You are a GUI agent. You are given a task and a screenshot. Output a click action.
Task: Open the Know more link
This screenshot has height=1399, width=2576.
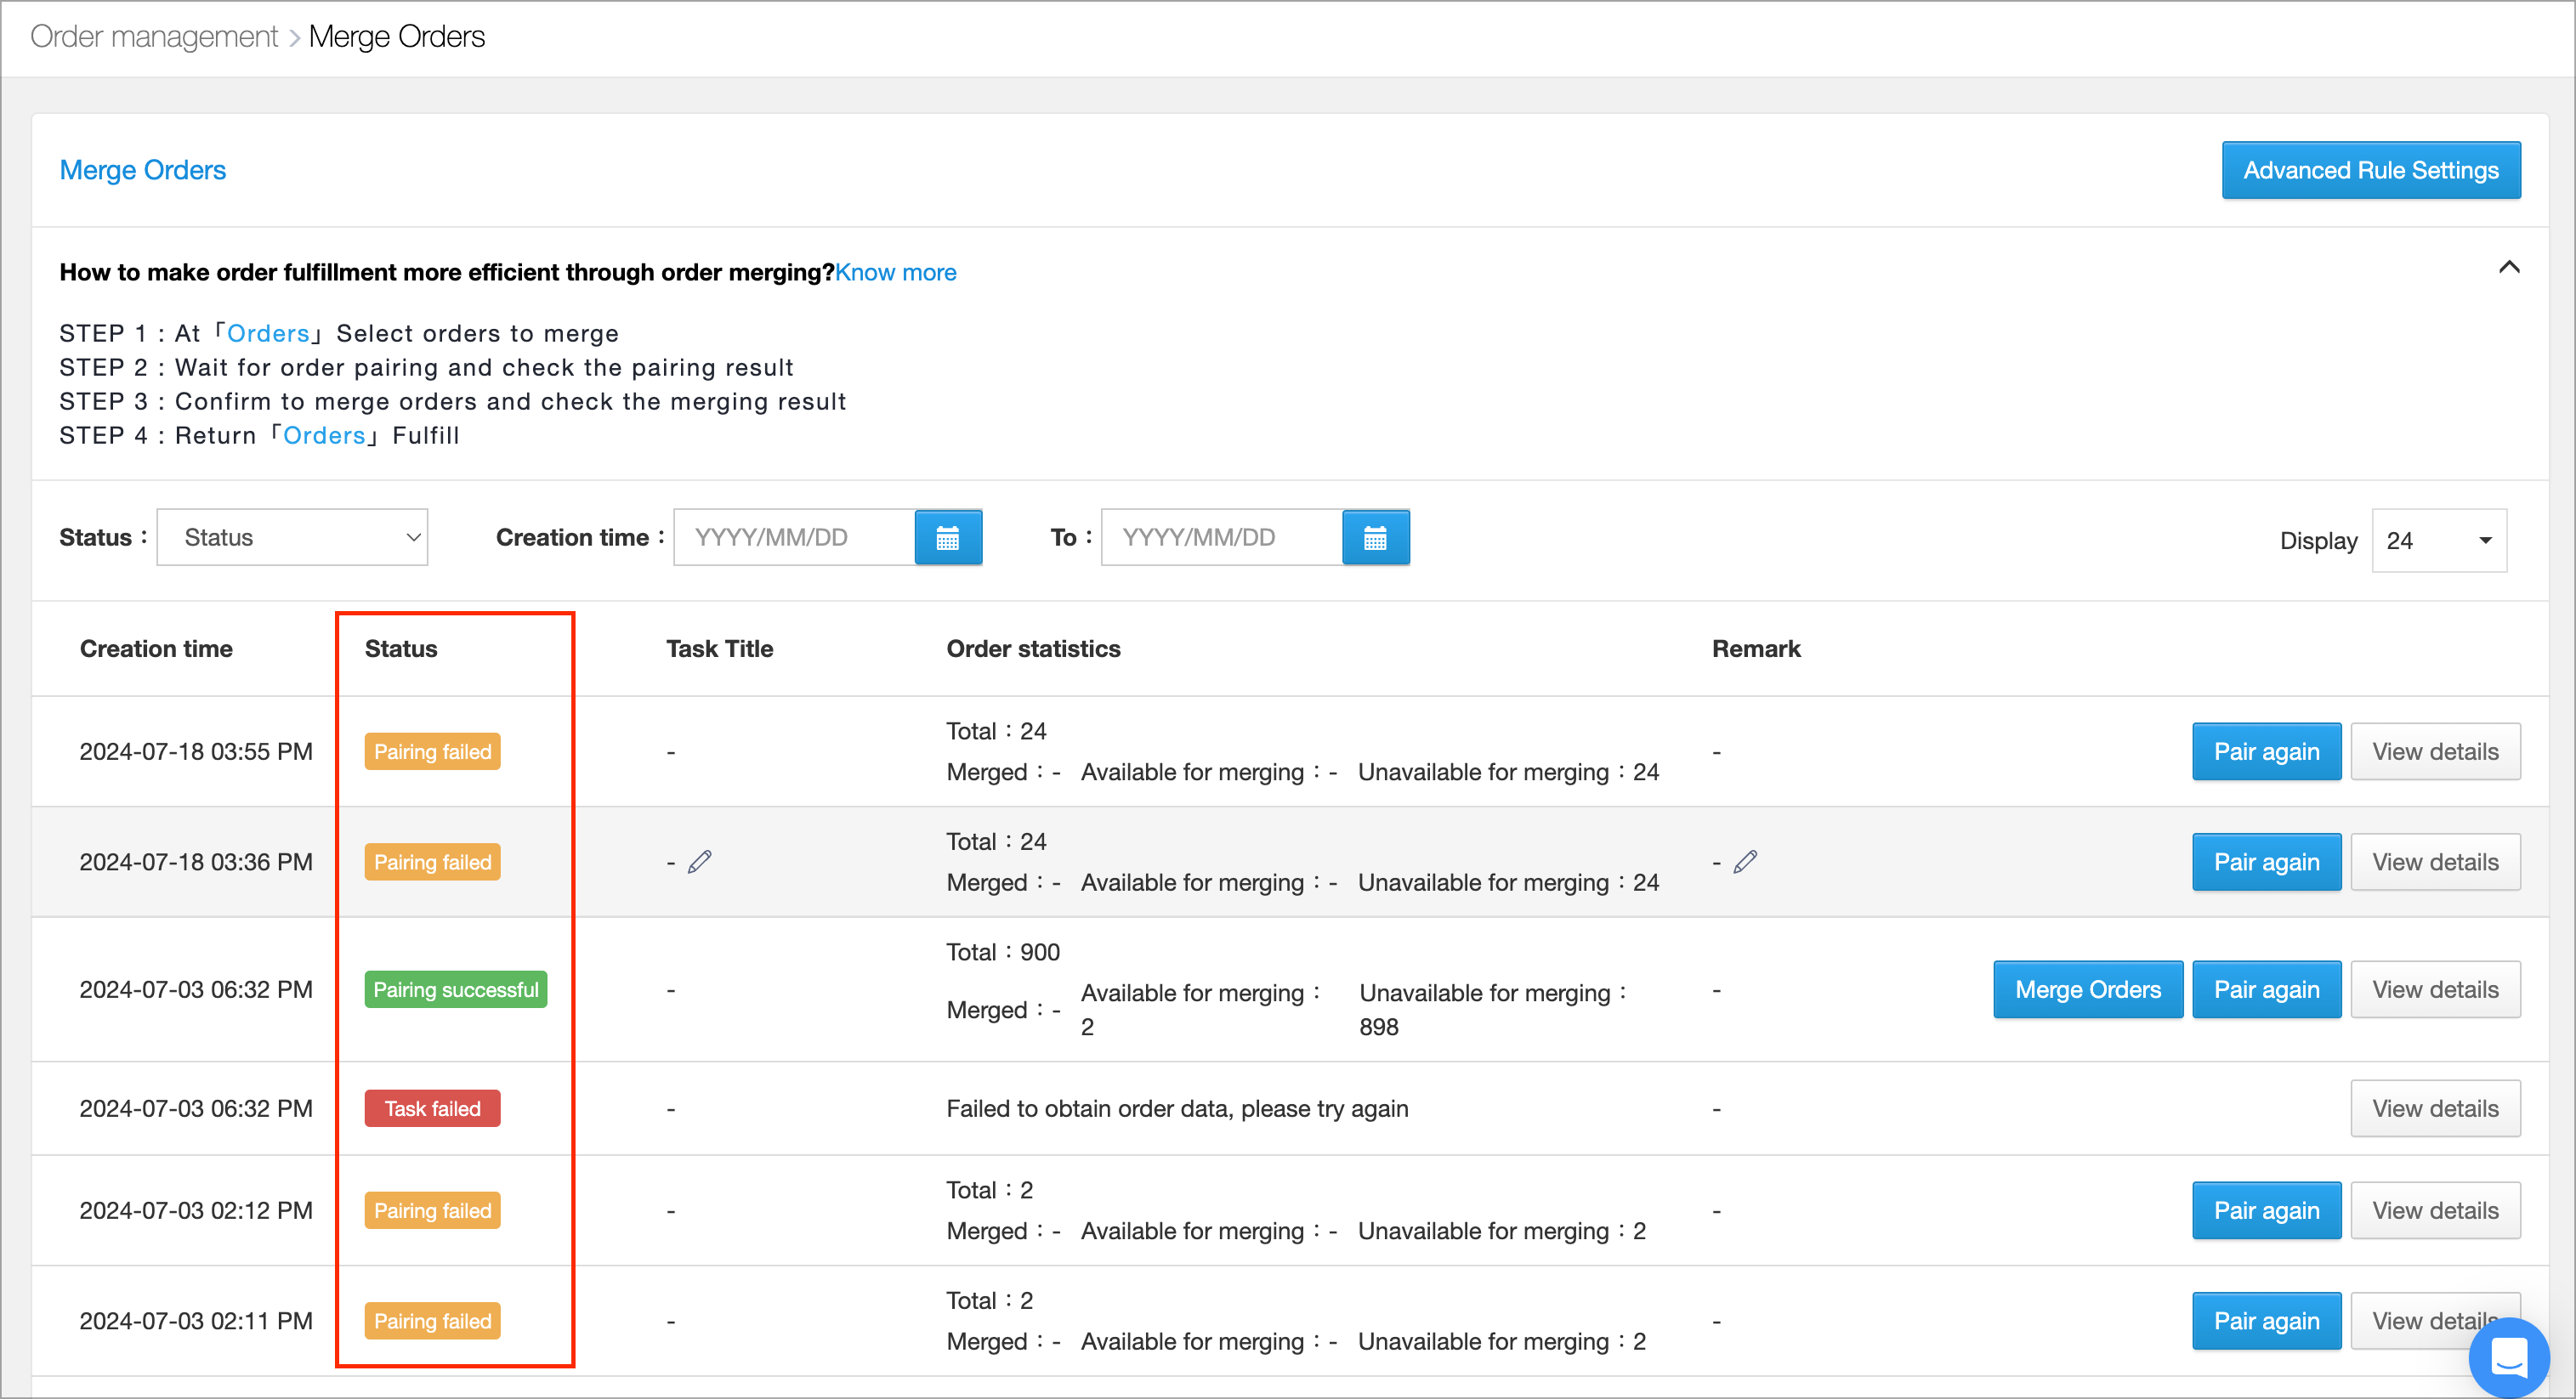pyautogui.click(x=895, y=272)
